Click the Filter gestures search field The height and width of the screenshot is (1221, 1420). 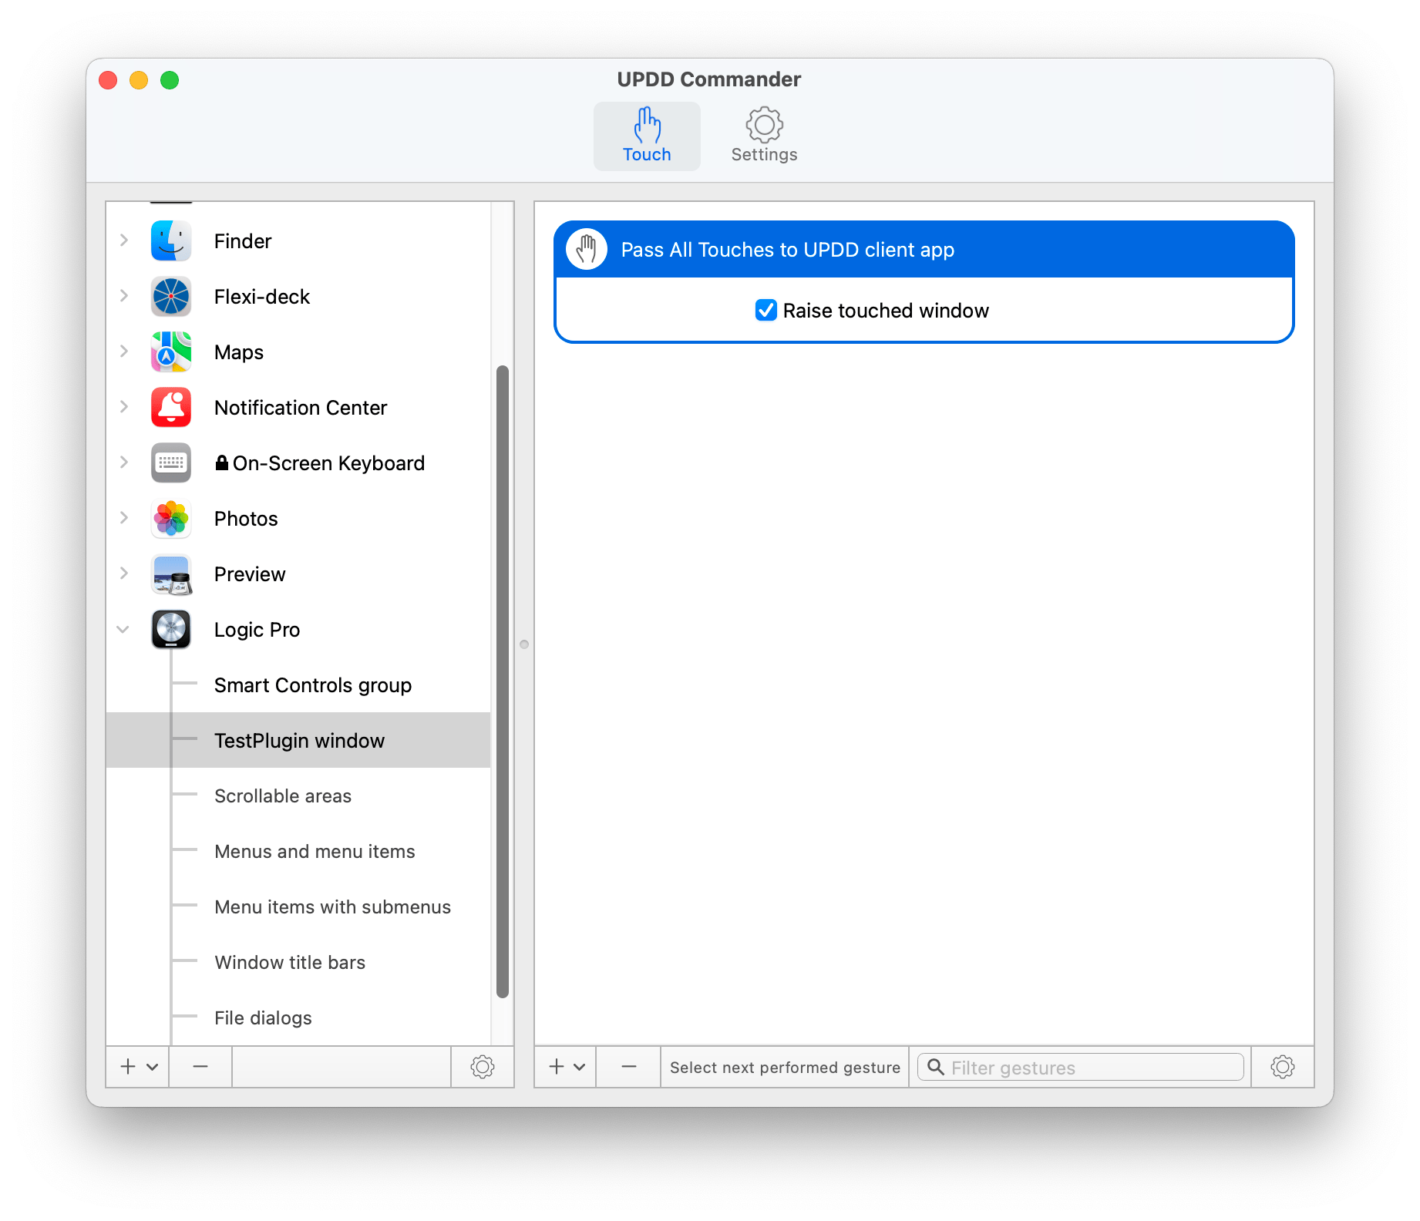coord(1079,1067)
